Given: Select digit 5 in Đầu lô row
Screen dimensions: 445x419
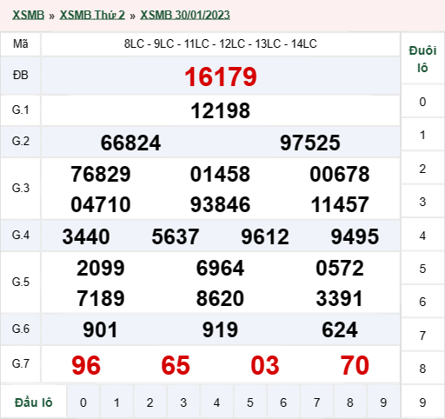Looking at the screenshot, I should pos(250,402).
